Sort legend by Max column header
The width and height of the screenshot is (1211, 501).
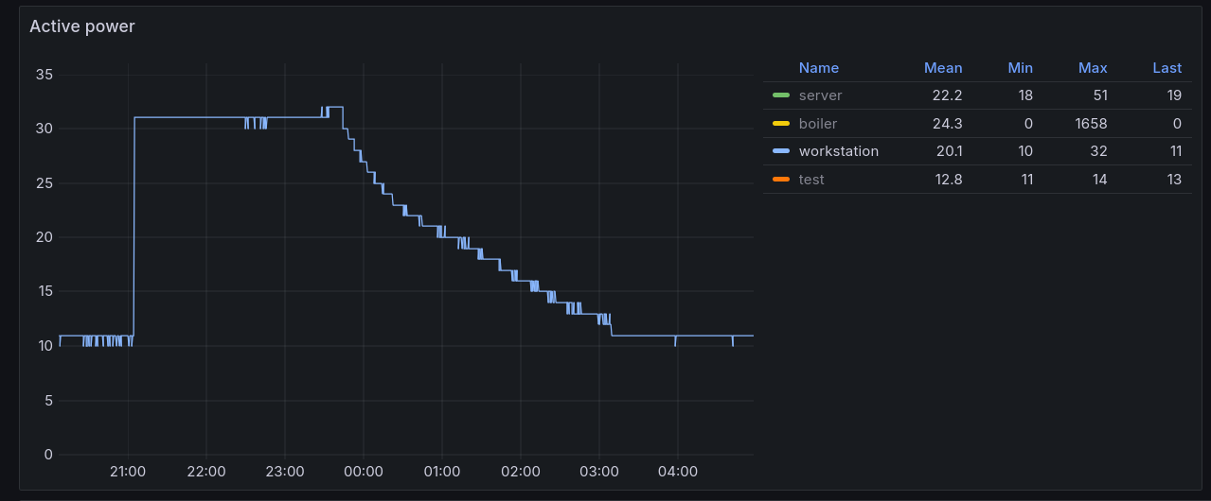click(1092, 68)
